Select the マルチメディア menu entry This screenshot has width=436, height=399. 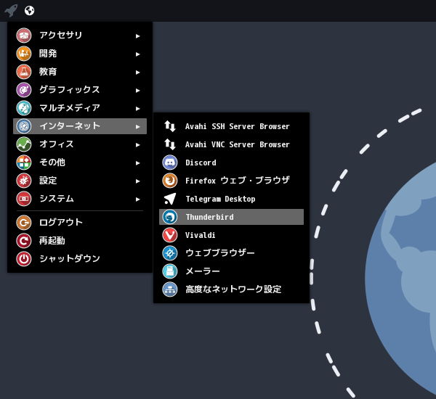click(80, 108)
